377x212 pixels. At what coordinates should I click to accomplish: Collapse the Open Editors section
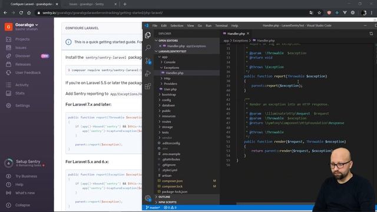tap(156, 41)
